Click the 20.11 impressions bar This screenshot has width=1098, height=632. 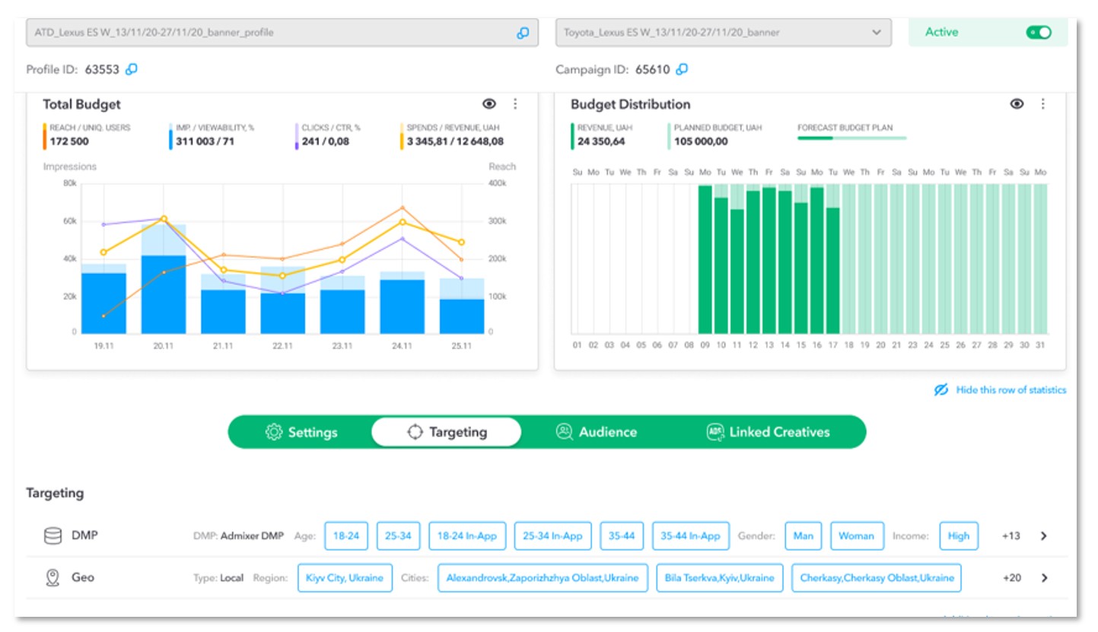(x=164, y=294)
